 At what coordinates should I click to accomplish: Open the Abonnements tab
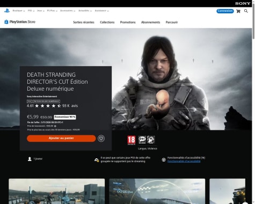(150, 22)
